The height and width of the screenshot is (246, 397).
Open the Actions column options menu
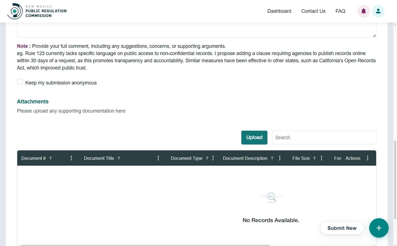pos(368,158)
